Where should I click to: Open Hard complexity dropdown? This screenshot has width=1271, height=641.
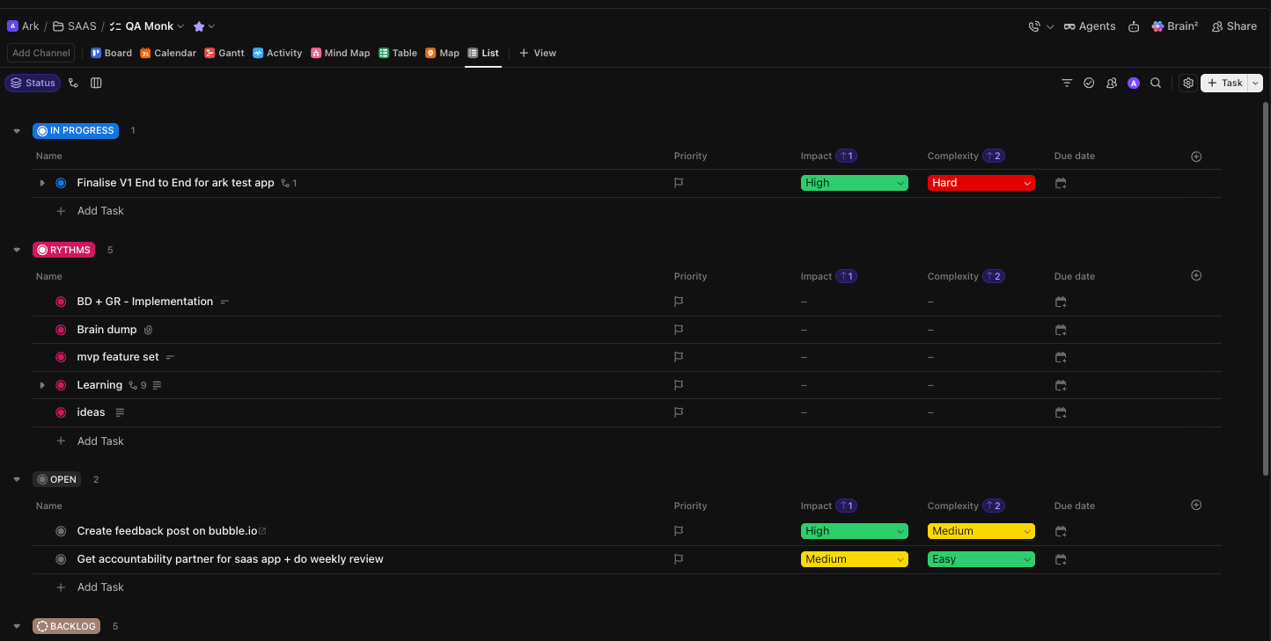tap(981, 183)
